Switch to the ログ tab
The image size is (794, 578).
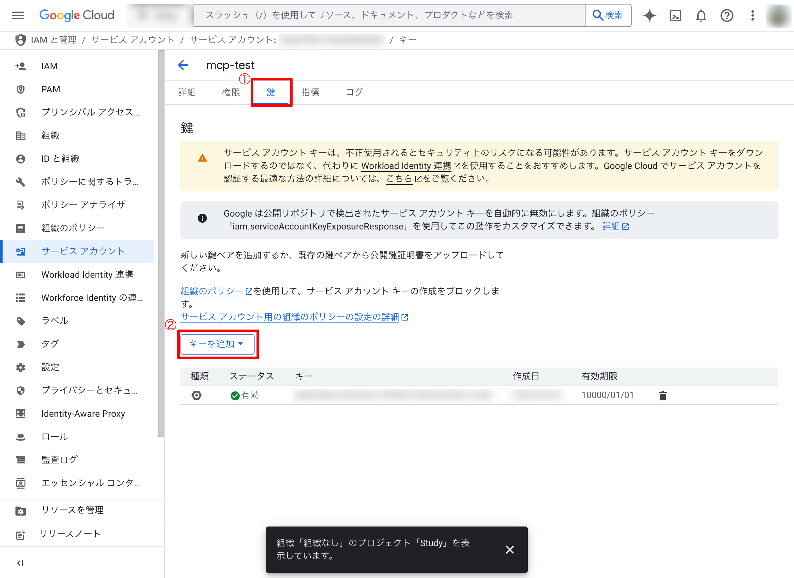click(x=354, y=92)
